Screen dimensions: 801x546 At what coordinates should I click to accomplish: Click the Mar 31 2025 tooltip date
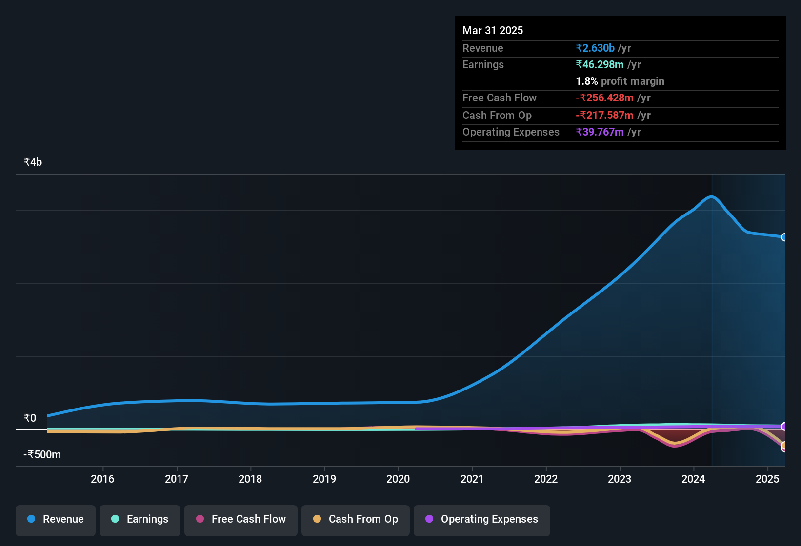point(493,30)
